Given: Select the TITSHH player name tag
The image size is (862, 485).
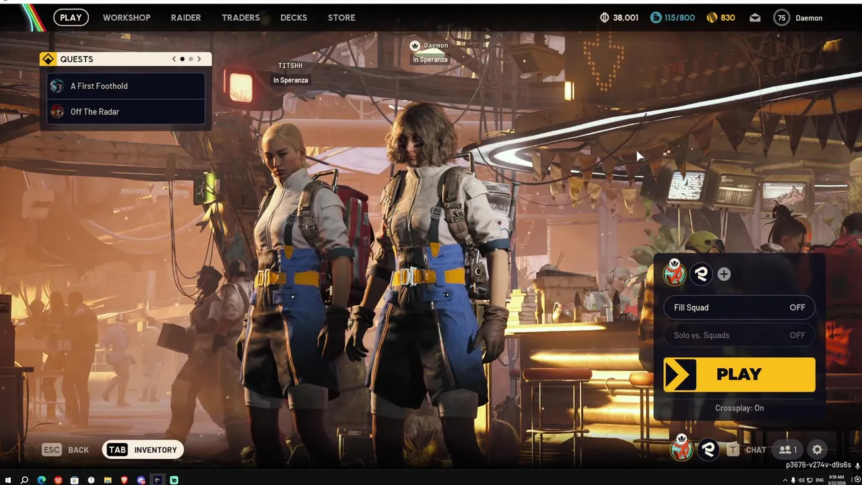Looking at the screenshot, I should point(290,66).
